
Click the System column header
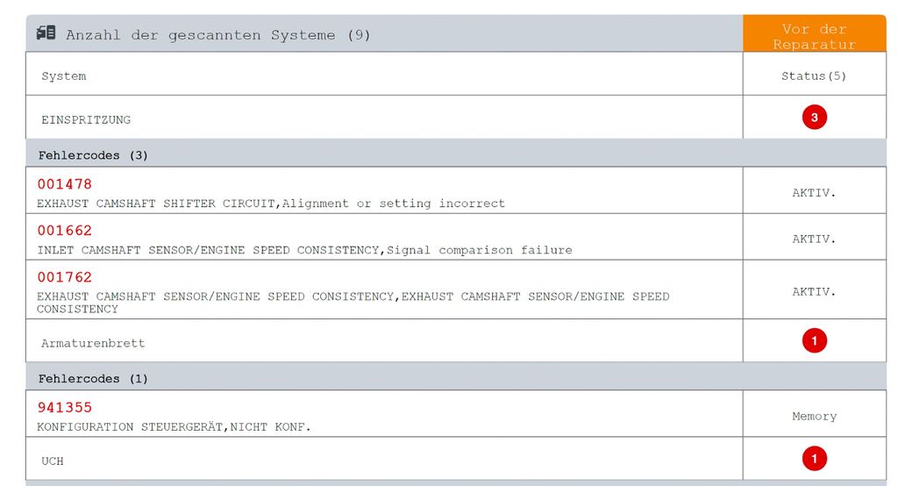click(x=63, y=75)
